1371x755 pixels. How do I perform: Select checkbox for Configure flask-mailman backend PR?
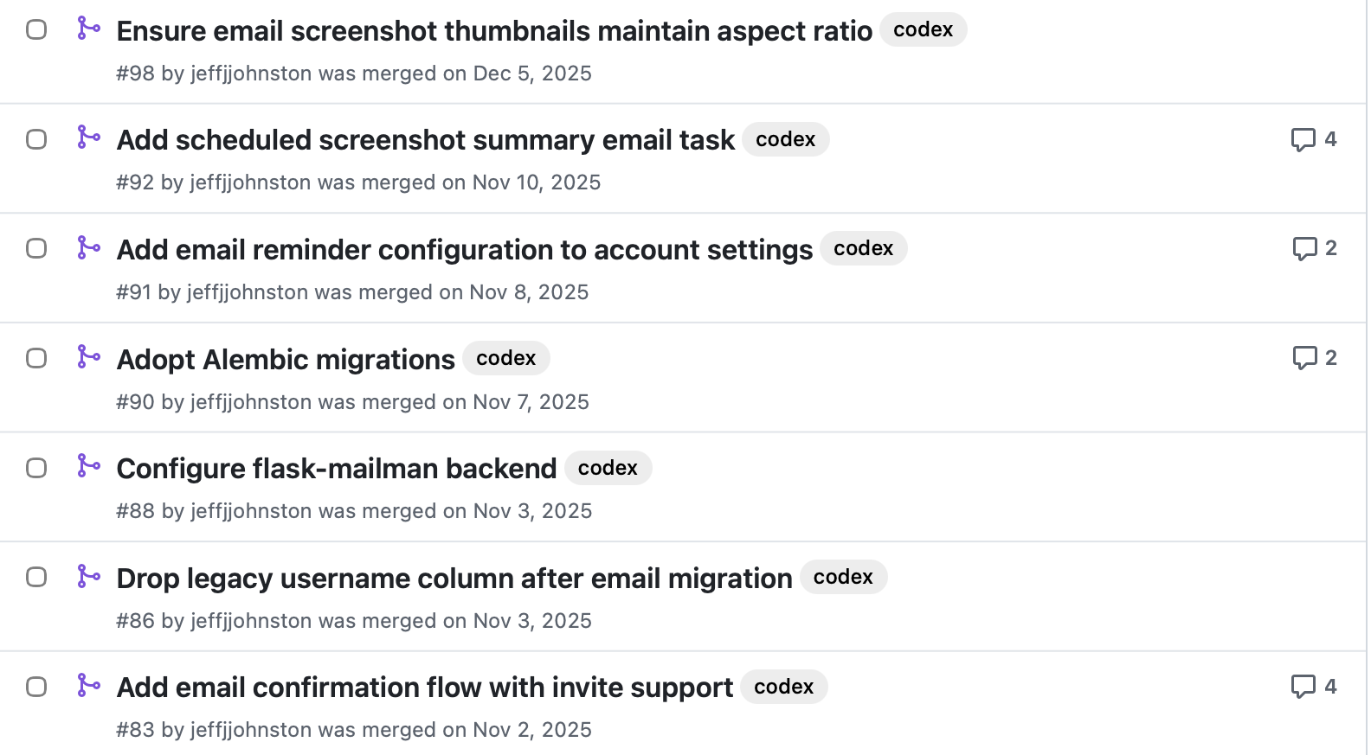tap(36, 468)
